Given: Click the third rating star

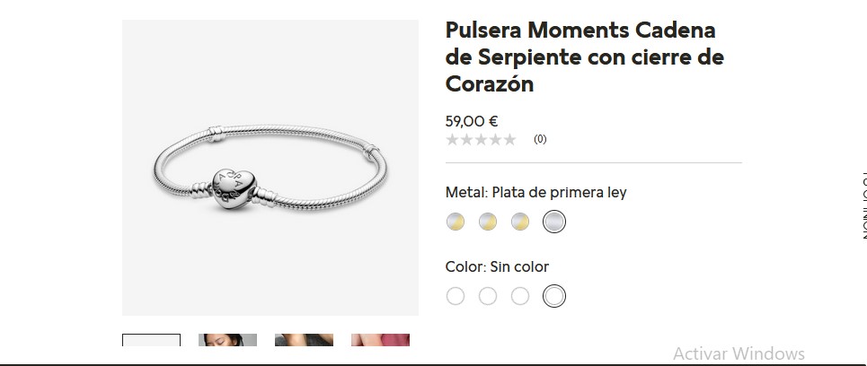Looking at the screenshot, I should click(481, 140).
